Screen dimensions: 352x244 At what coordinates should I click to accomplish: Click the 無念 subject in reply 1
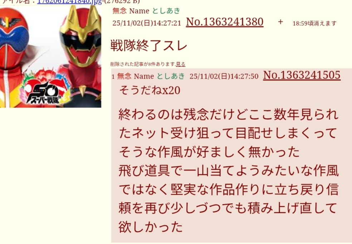(124, 76)
